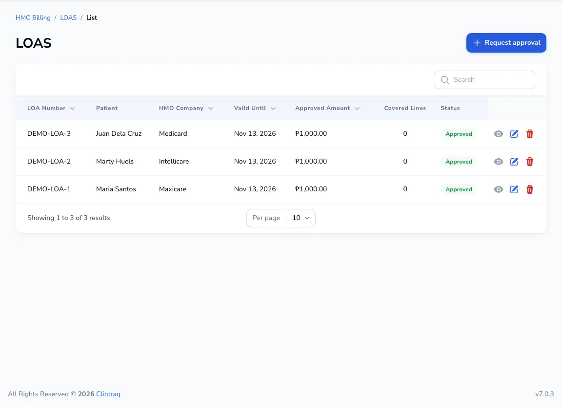This screenshot has height=407, width=562.
Task: Click the v7.0.3 version label
Action: [544, 394]
